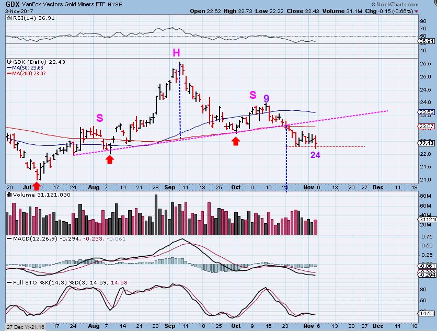Click the MA(50) 23.63 legend entry
The width and height of the screenshot is (437, 331).
click(x=25, y=68)
